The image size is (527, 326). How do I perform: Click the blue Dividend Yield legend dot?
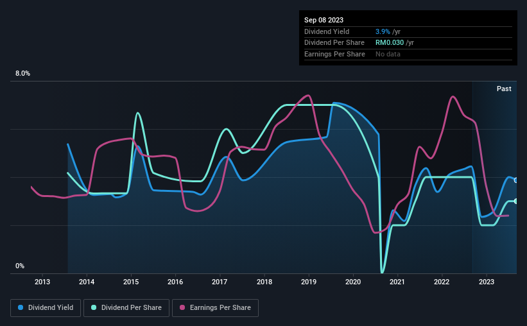point(21,307)
